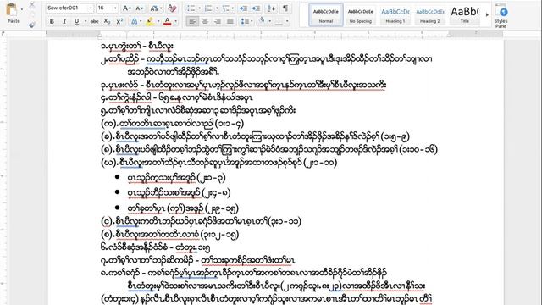Open Borders dropdown arrow
This screenshot has width=542, height=305.
(287, 21)
